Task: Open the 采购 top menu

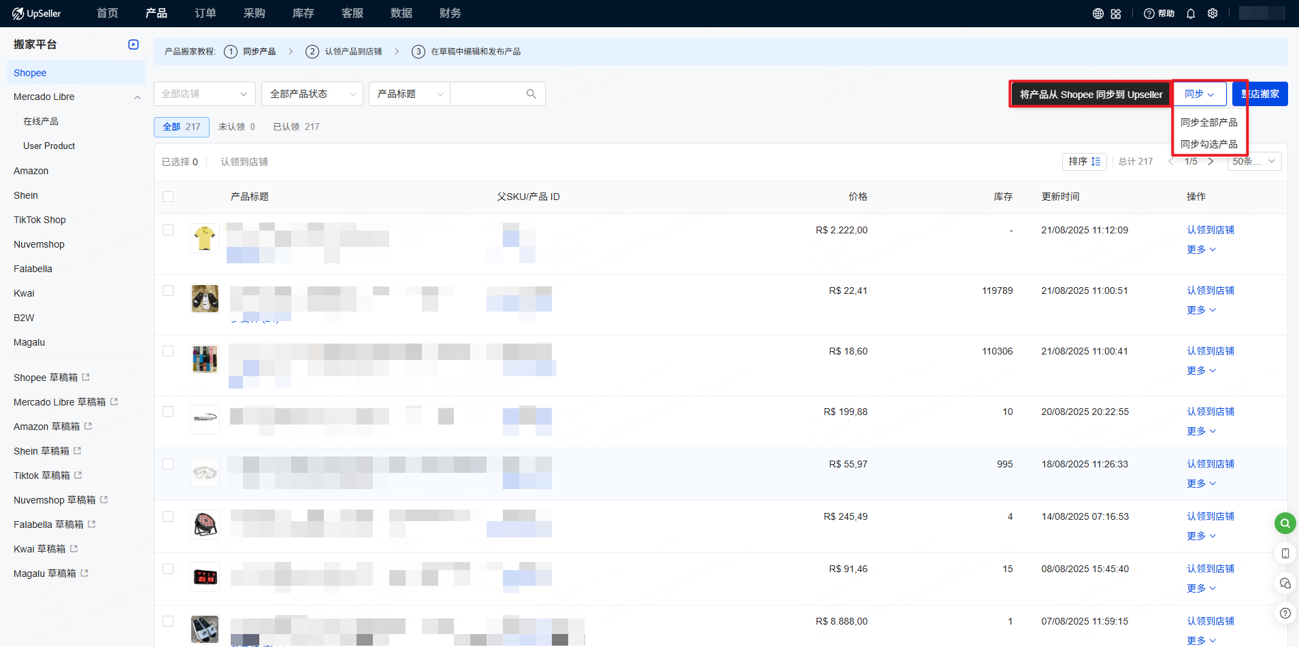Action: pyautogui.click(x=254, y=14)
